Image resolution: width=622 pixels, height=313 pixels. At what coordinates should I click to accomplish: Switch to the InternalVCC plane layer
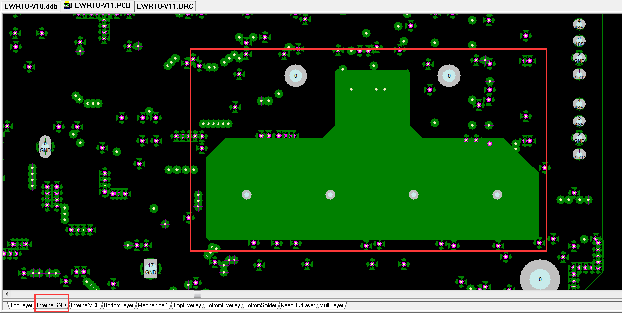click(x=85, y=305)
